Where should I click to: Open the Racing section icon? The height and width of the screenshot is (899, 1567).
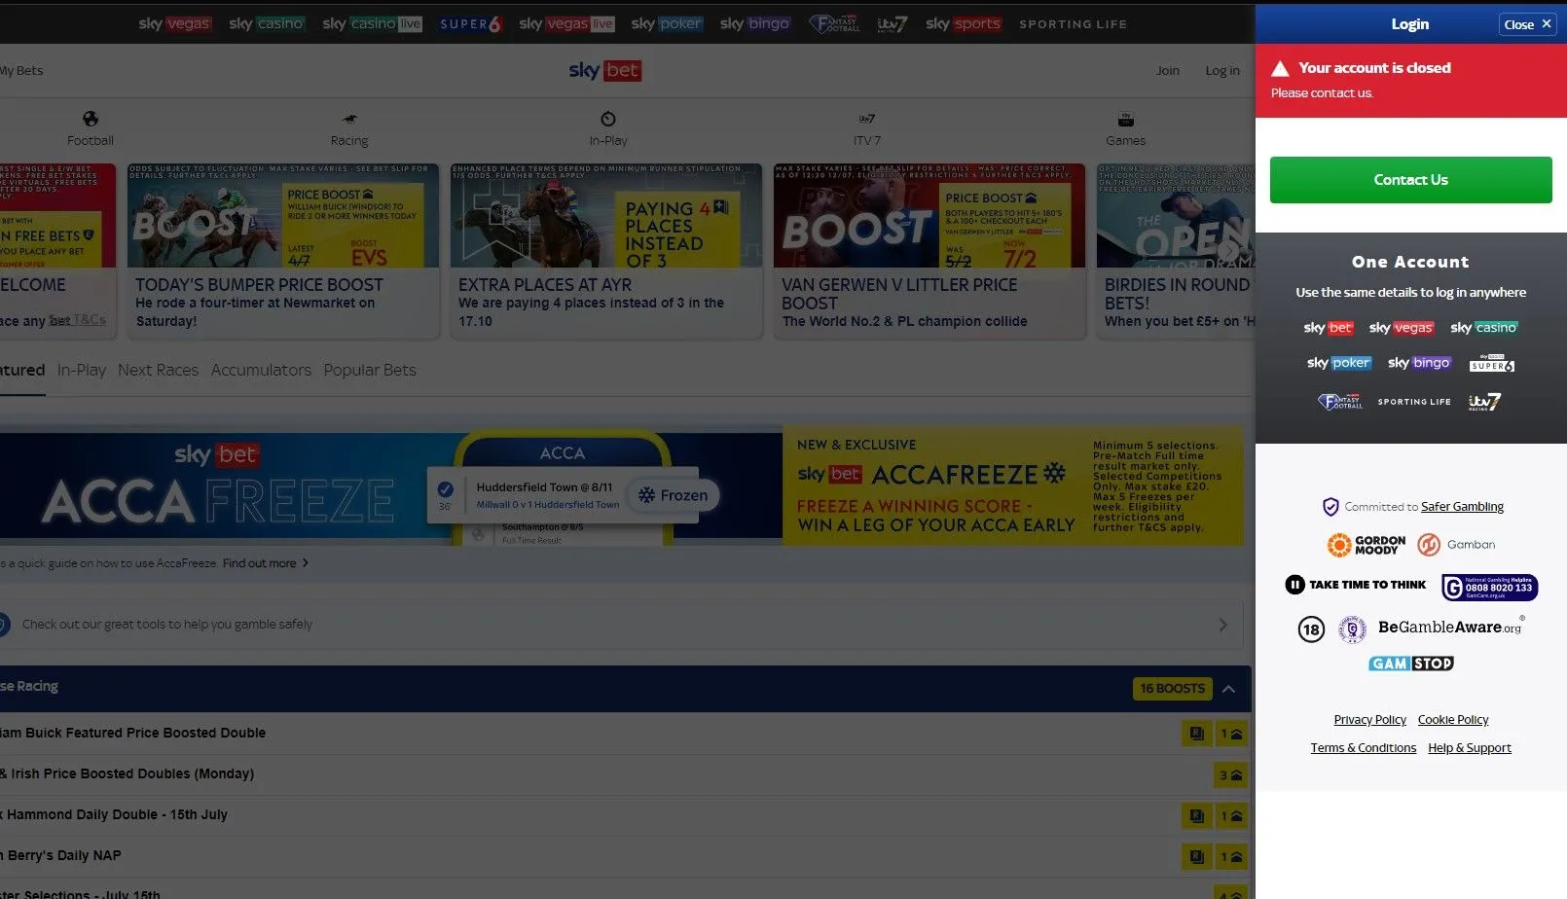[349, 120]
